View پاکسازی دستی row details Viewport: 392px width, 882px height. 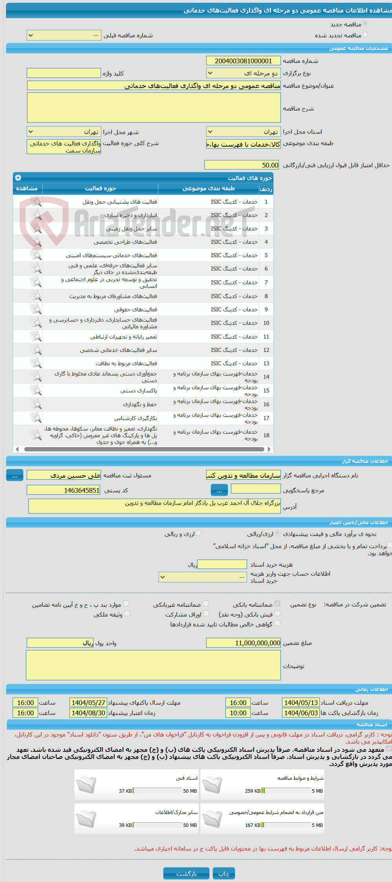36,390
